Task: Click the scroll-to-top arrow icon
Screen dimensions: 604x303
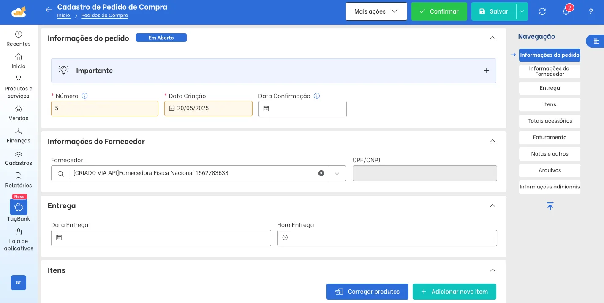Action: tap(550, 206)
